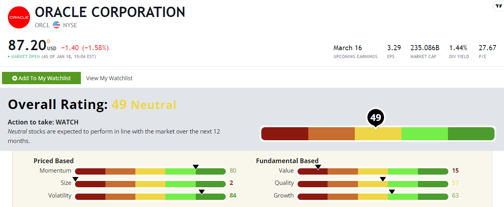Click the ORCL ticker symbol

(42, 25)
